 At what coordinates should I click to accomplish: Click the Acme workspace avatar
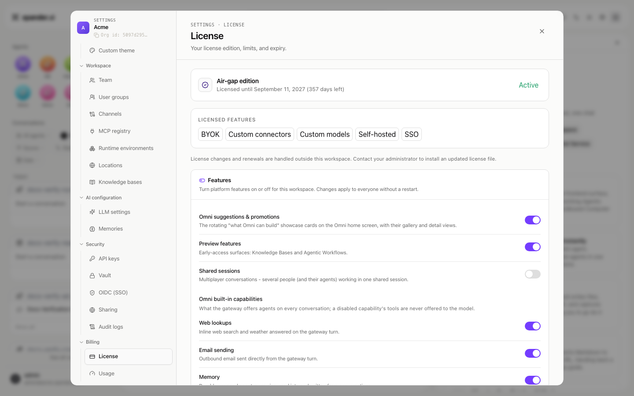pyautogui.click(x=83, y=28)
